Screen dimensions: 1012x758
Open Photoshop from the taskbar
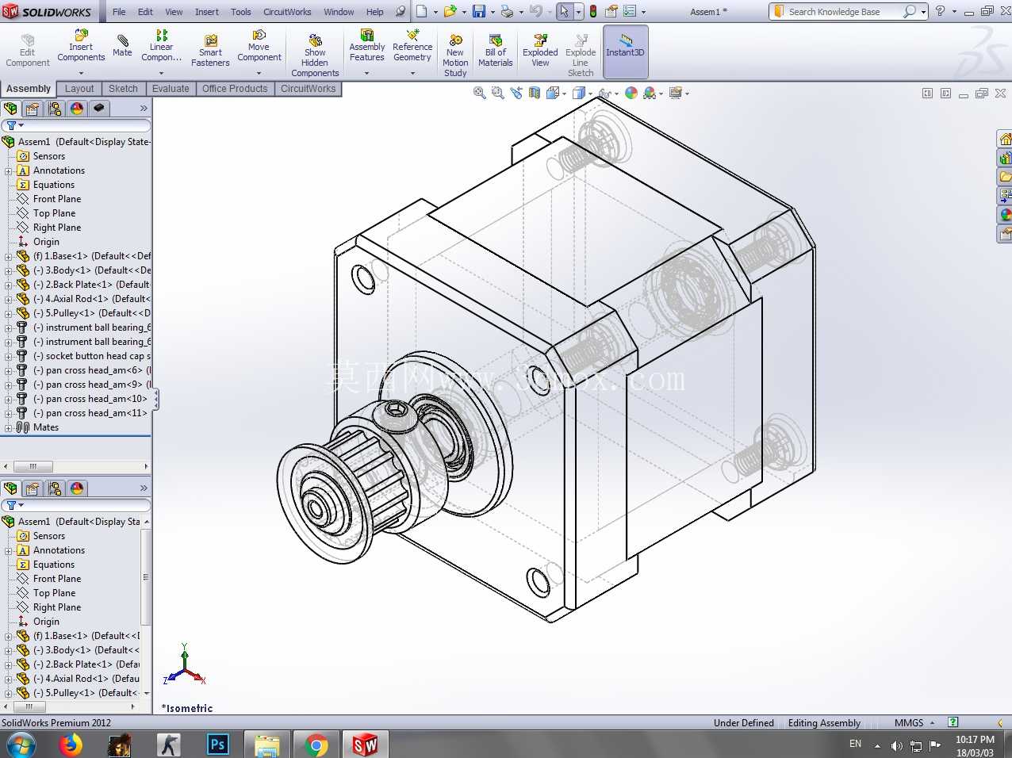(x=217, y=745)
